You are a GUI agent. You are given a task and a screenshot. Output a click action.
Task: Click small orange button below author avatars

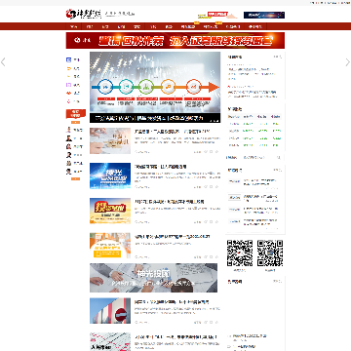(75, 178)
